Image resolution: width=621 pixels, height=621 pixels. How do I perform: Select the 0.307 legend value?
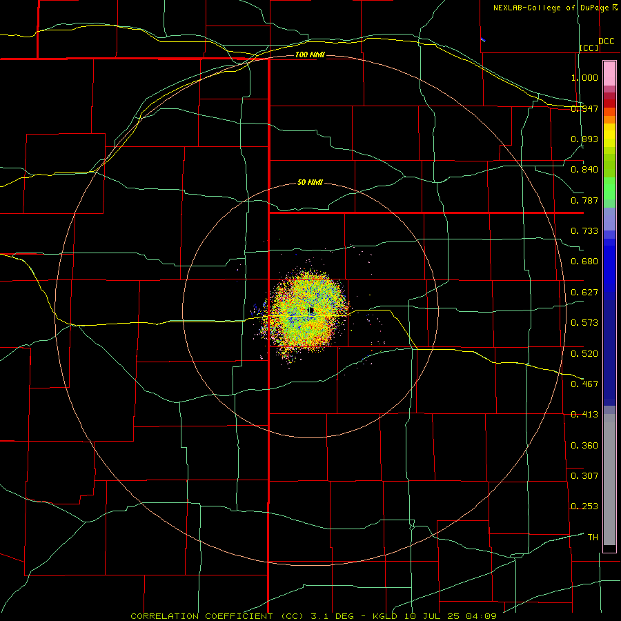(x=584, y=476)
